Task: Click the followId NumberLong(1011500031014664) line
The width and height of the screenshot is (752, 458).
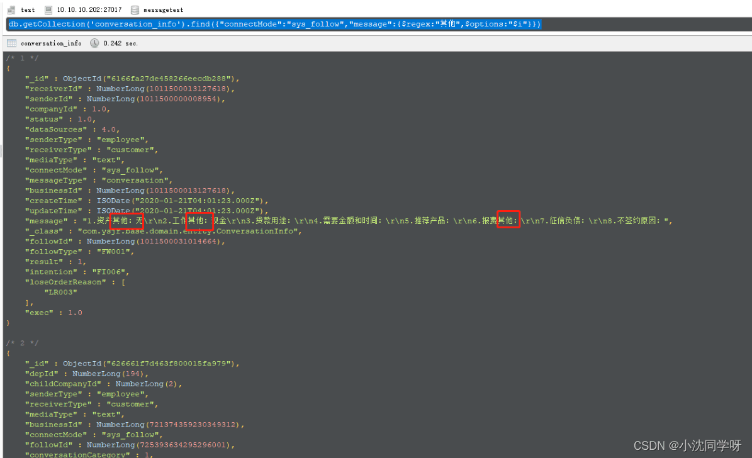Action: (x=125, y=241)
